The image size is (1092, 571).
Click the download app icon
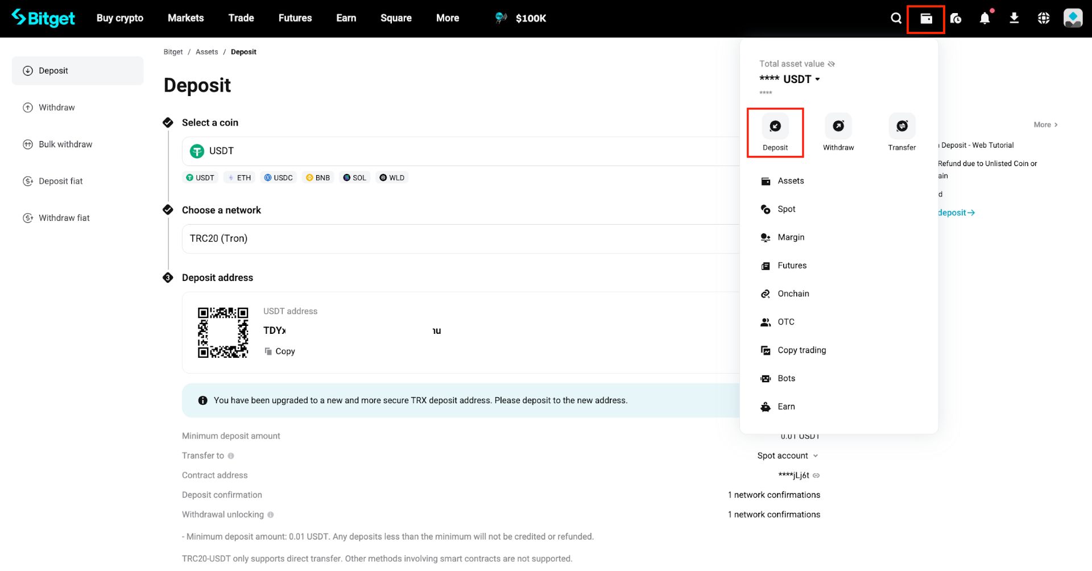click(x=1014, y=18)
